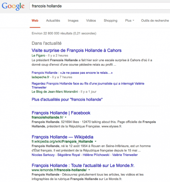This screenshot has width=170, height=182.
Task: Expand the arrow next to fr.wikipedia.org URL
Action: [x=96, y=142]
